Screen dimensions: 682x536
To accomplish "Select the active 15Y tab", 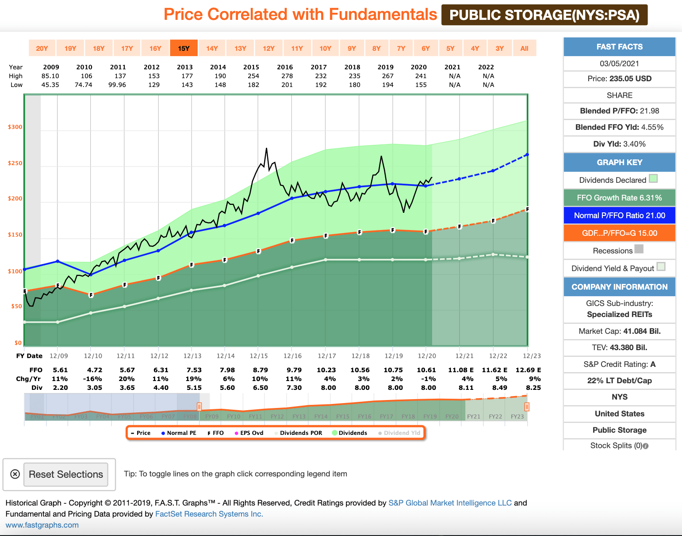I will (x=184, y=48).
